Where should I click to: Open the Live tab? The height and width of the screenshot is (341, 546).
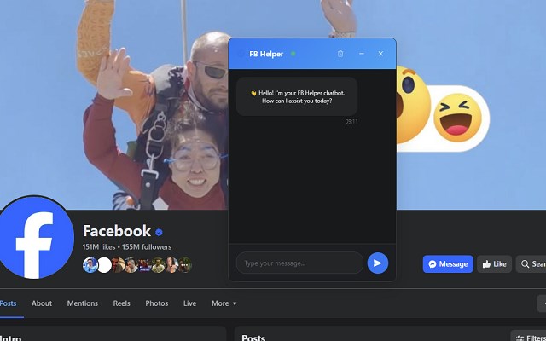click(x=189, y=303)
